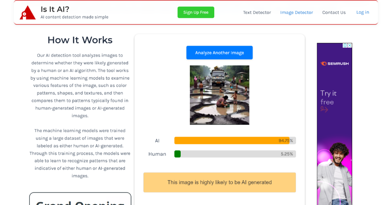Click the Grand Opening card heading

tap(80, 202)
